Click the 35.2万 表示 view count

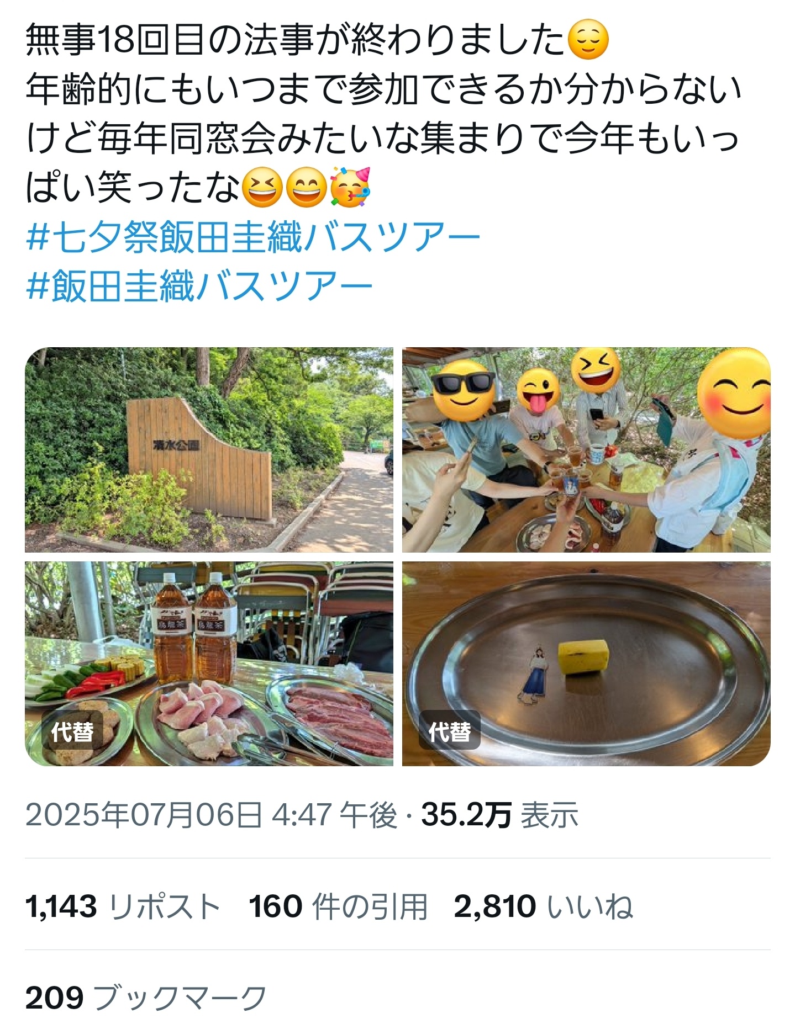[x=499, y=815]
